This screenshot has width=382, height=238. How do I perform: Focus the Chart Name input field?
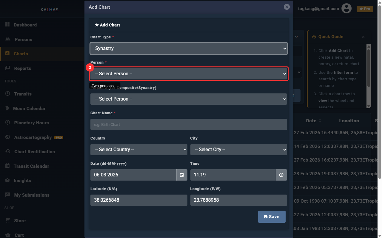(189, 124)
